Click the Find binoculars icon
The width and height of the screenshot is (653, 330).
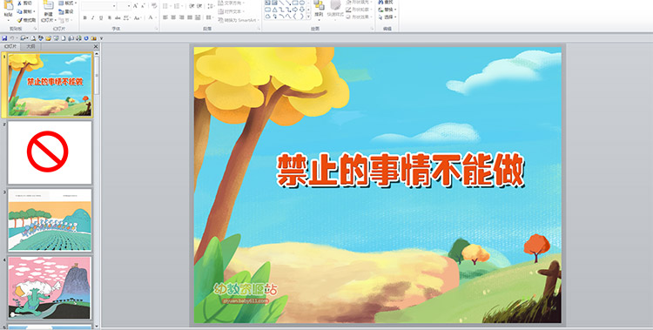click(x=381, y=2)
